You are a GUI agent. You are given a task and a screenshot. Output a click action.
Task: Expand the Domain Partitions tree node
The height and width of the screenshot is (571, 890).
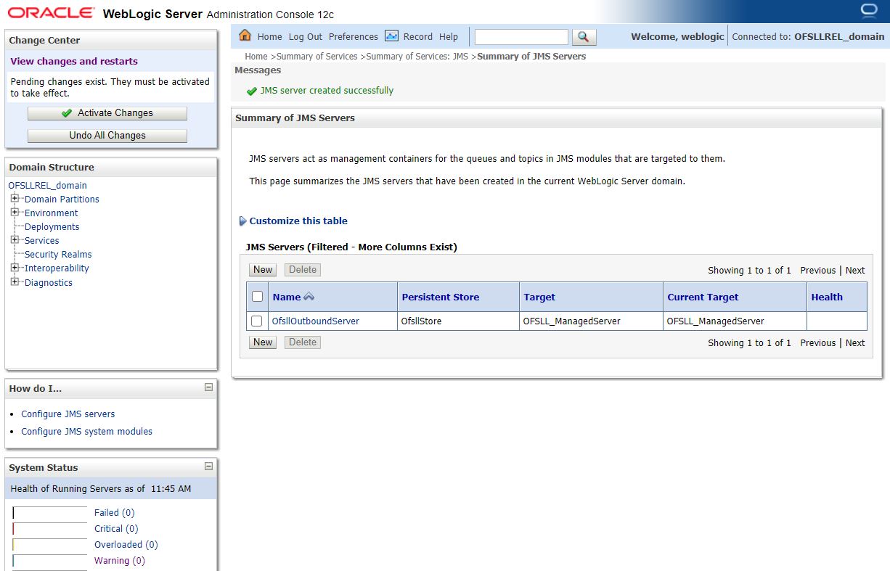click(x=15, y=198)
